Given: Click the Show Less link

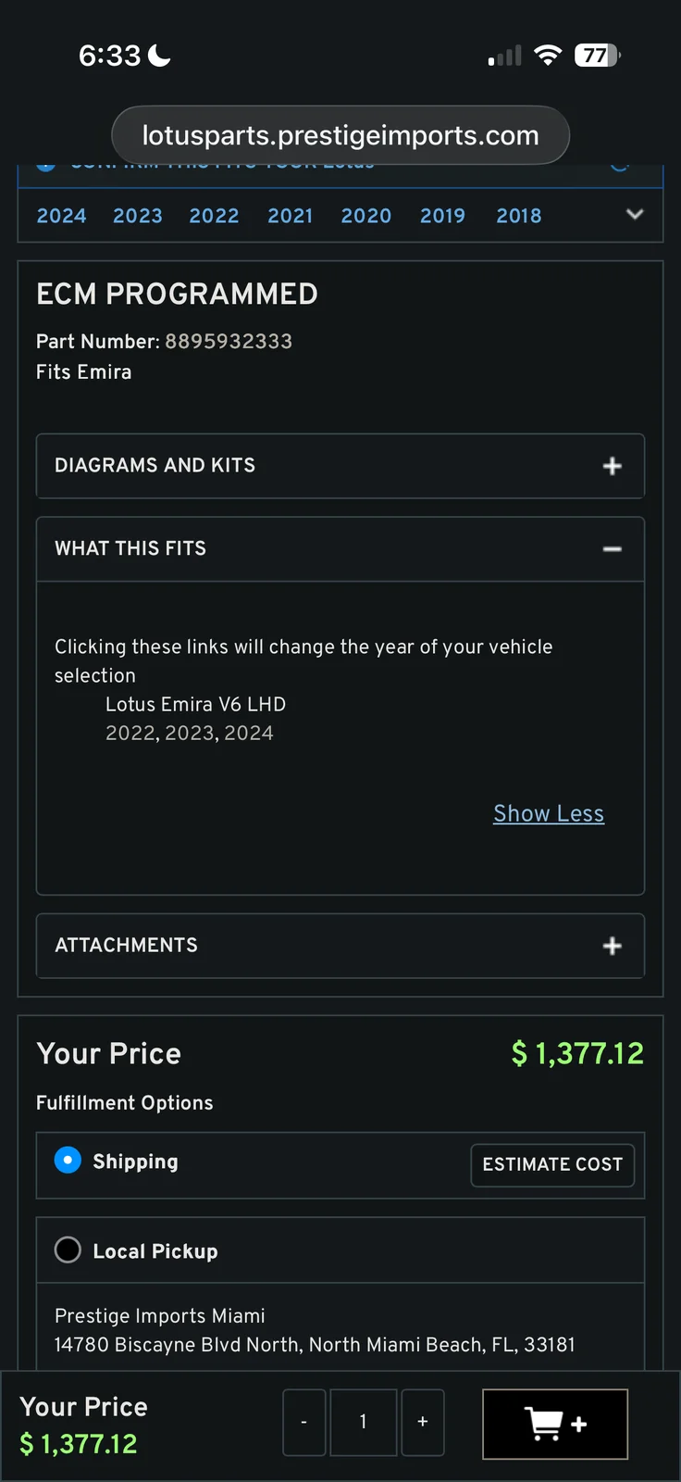Looking at the screenshot, I should [548, 813].
